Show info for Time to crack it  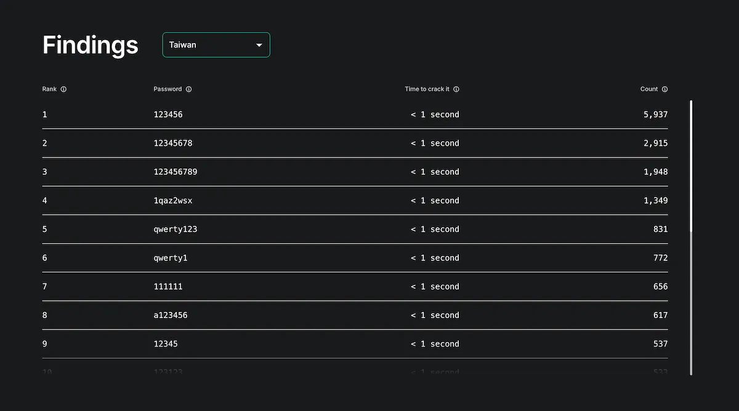click(456, 89)
